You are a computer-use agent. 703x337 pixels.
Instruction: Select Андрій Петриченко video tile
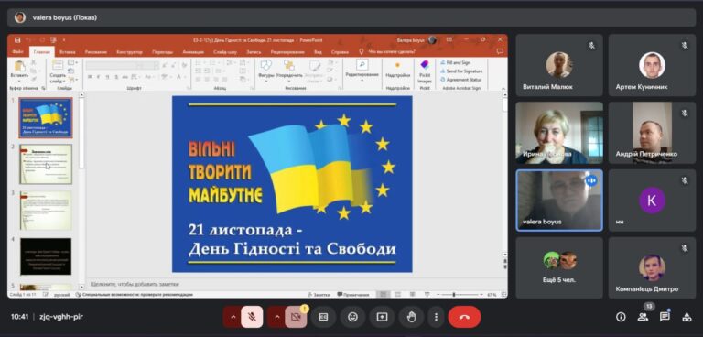(x=652, y=133)
